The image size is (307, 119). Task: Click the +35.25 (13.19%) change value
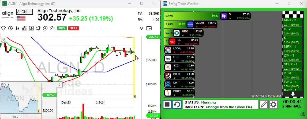91,18
